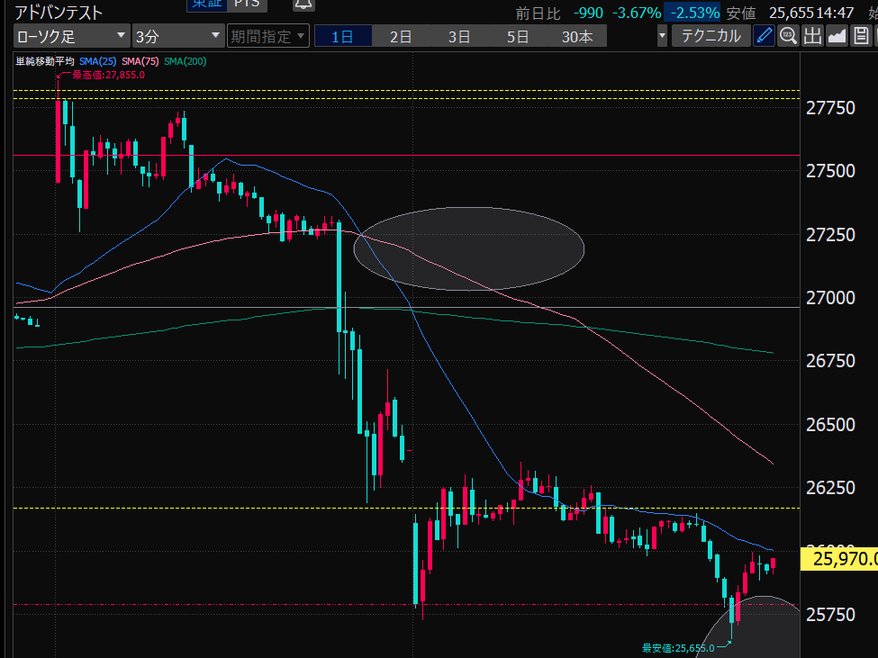This screenshot has height=658, width=878.
Task: Click the -2.53% highlighted change value
Action: 692,13
